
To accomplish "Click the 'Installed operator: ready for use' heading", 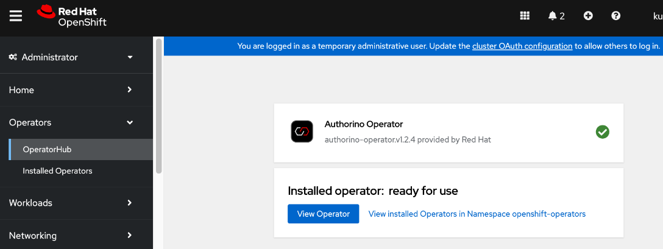I will point(373,191).
